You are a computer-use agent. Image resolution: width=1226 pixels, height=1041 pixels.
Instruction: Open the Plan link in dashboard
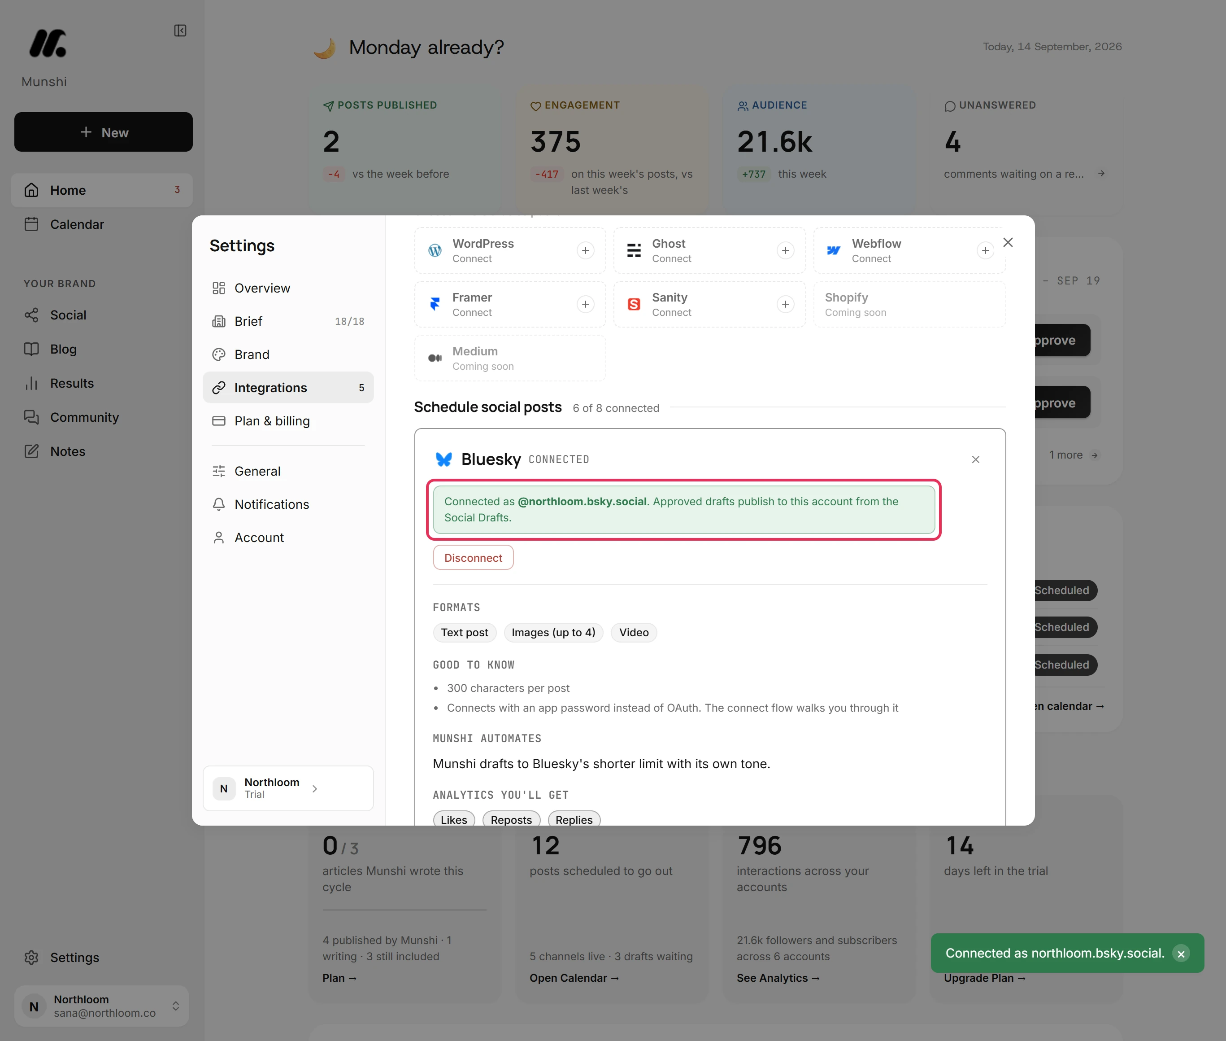(x=339, y=978)
